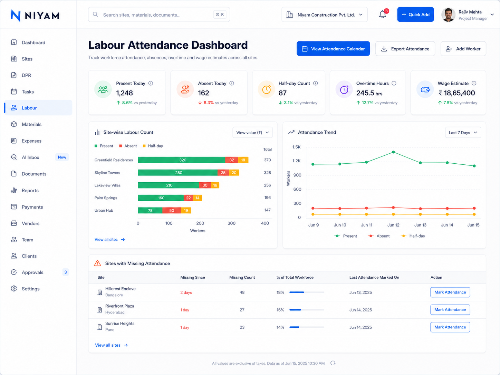This screenshot has height=375, width=500.
Task: Open AI Inbox in the sidebar
Action: click(38, 157)
